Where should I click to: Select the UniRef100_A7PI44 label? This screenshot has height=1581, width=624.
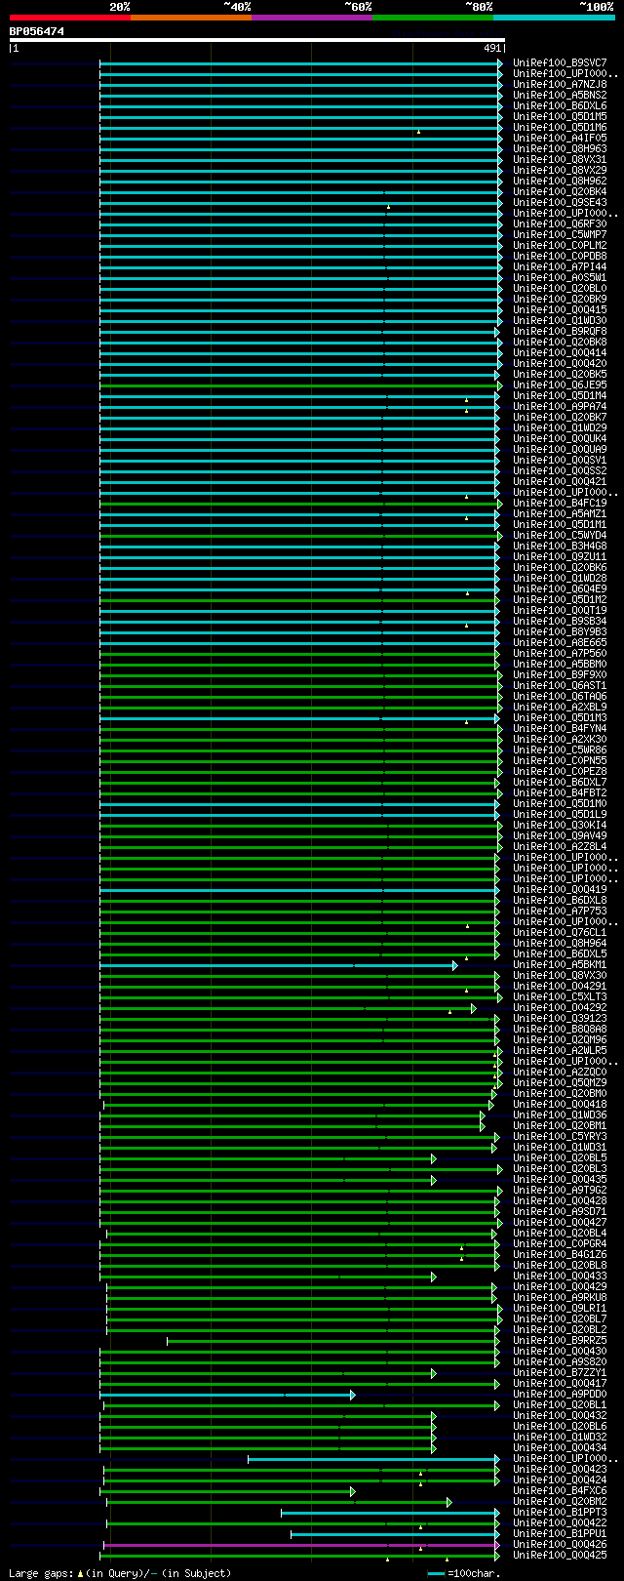560,267
